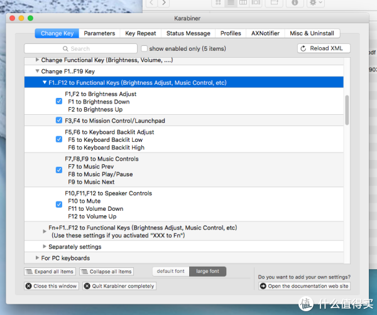
Task: Collapse the Change F1..F19 Key section
Action: pyautogui.click(x=37, y=71)
